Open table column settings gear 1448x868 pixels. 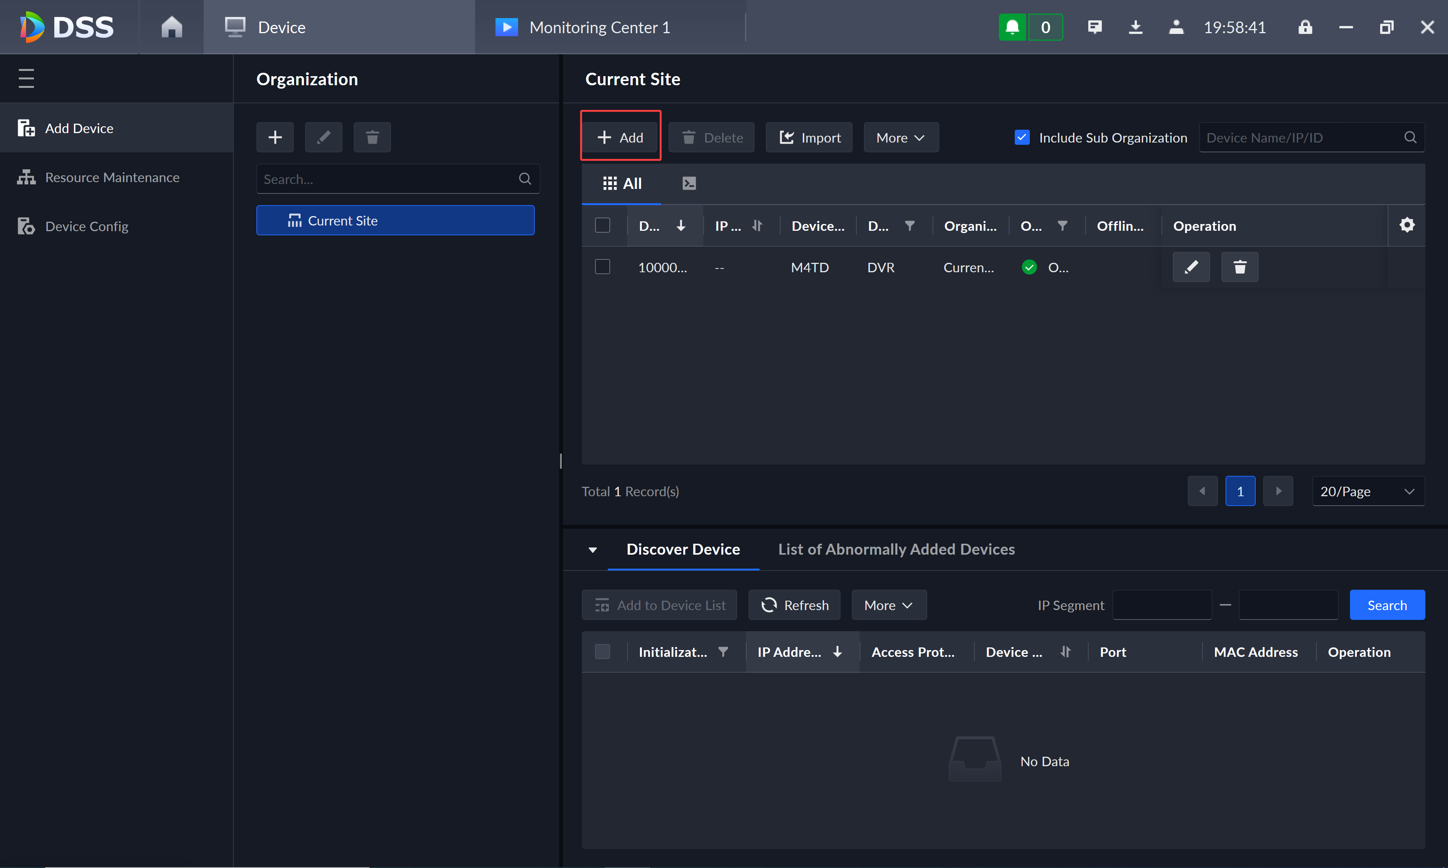[x=1407, y=225]
